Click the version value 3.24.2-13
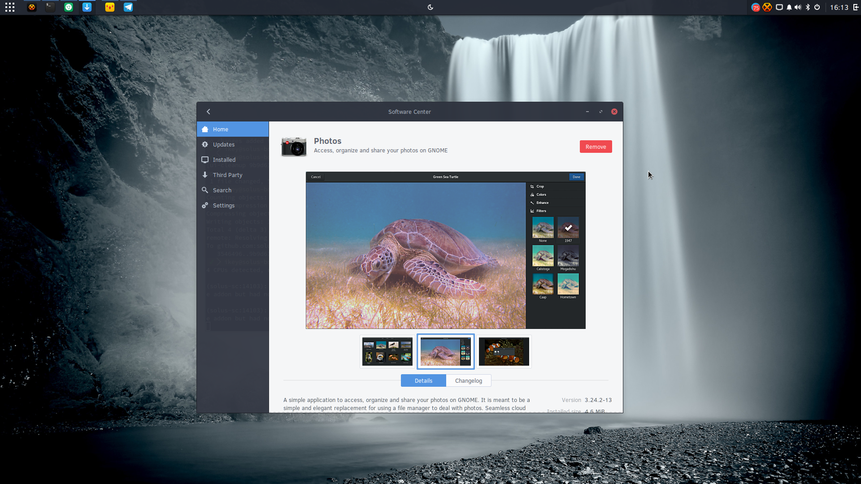Viewport: 861px width, 484px height. pyautogui.click(x=598, y=400)
